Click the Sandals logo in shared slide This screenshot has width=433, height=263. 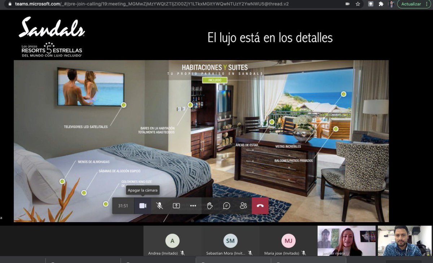click(x=52, y=28)
